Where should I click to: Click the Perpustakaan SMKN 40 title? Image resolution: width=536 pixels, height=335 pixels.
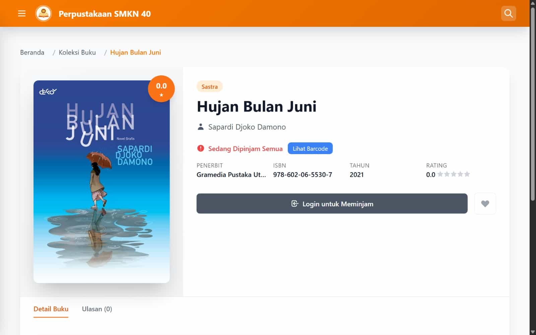pos(105,14)
